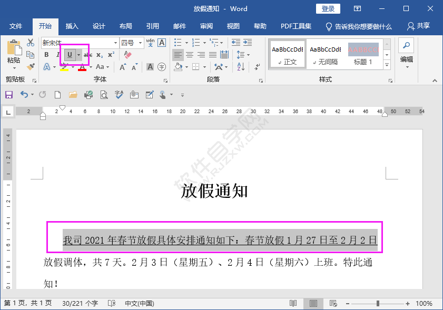Click the sort A-Z icon
The height and width of the screenshot is (310, 443).
click(x=240, y=66)
